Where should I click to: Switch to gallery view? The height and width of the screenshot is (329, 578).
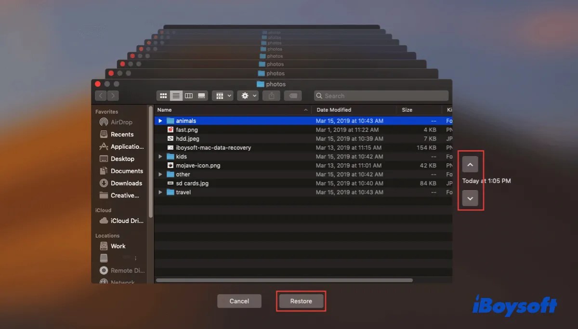coord(201,95)
